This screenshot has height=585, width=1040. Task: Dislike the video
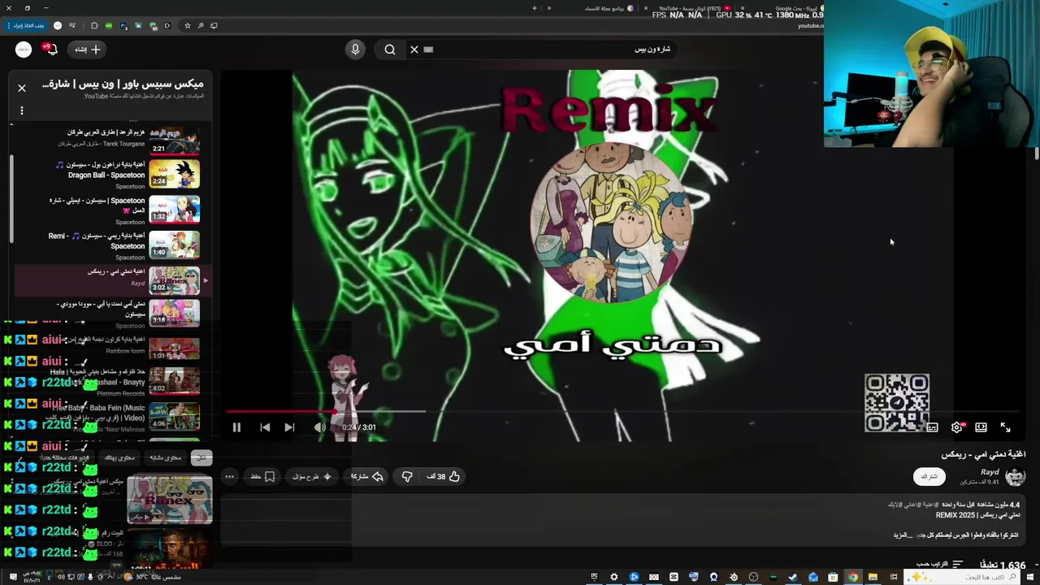point(407,477)
